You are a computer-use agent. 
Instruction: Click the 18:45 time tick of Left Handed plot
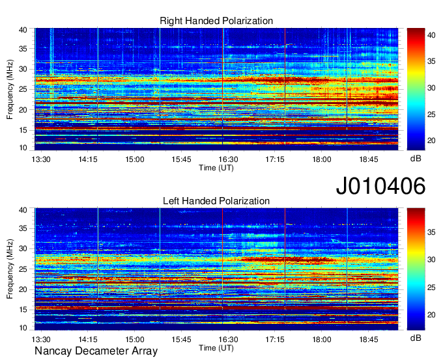(369, 339)
